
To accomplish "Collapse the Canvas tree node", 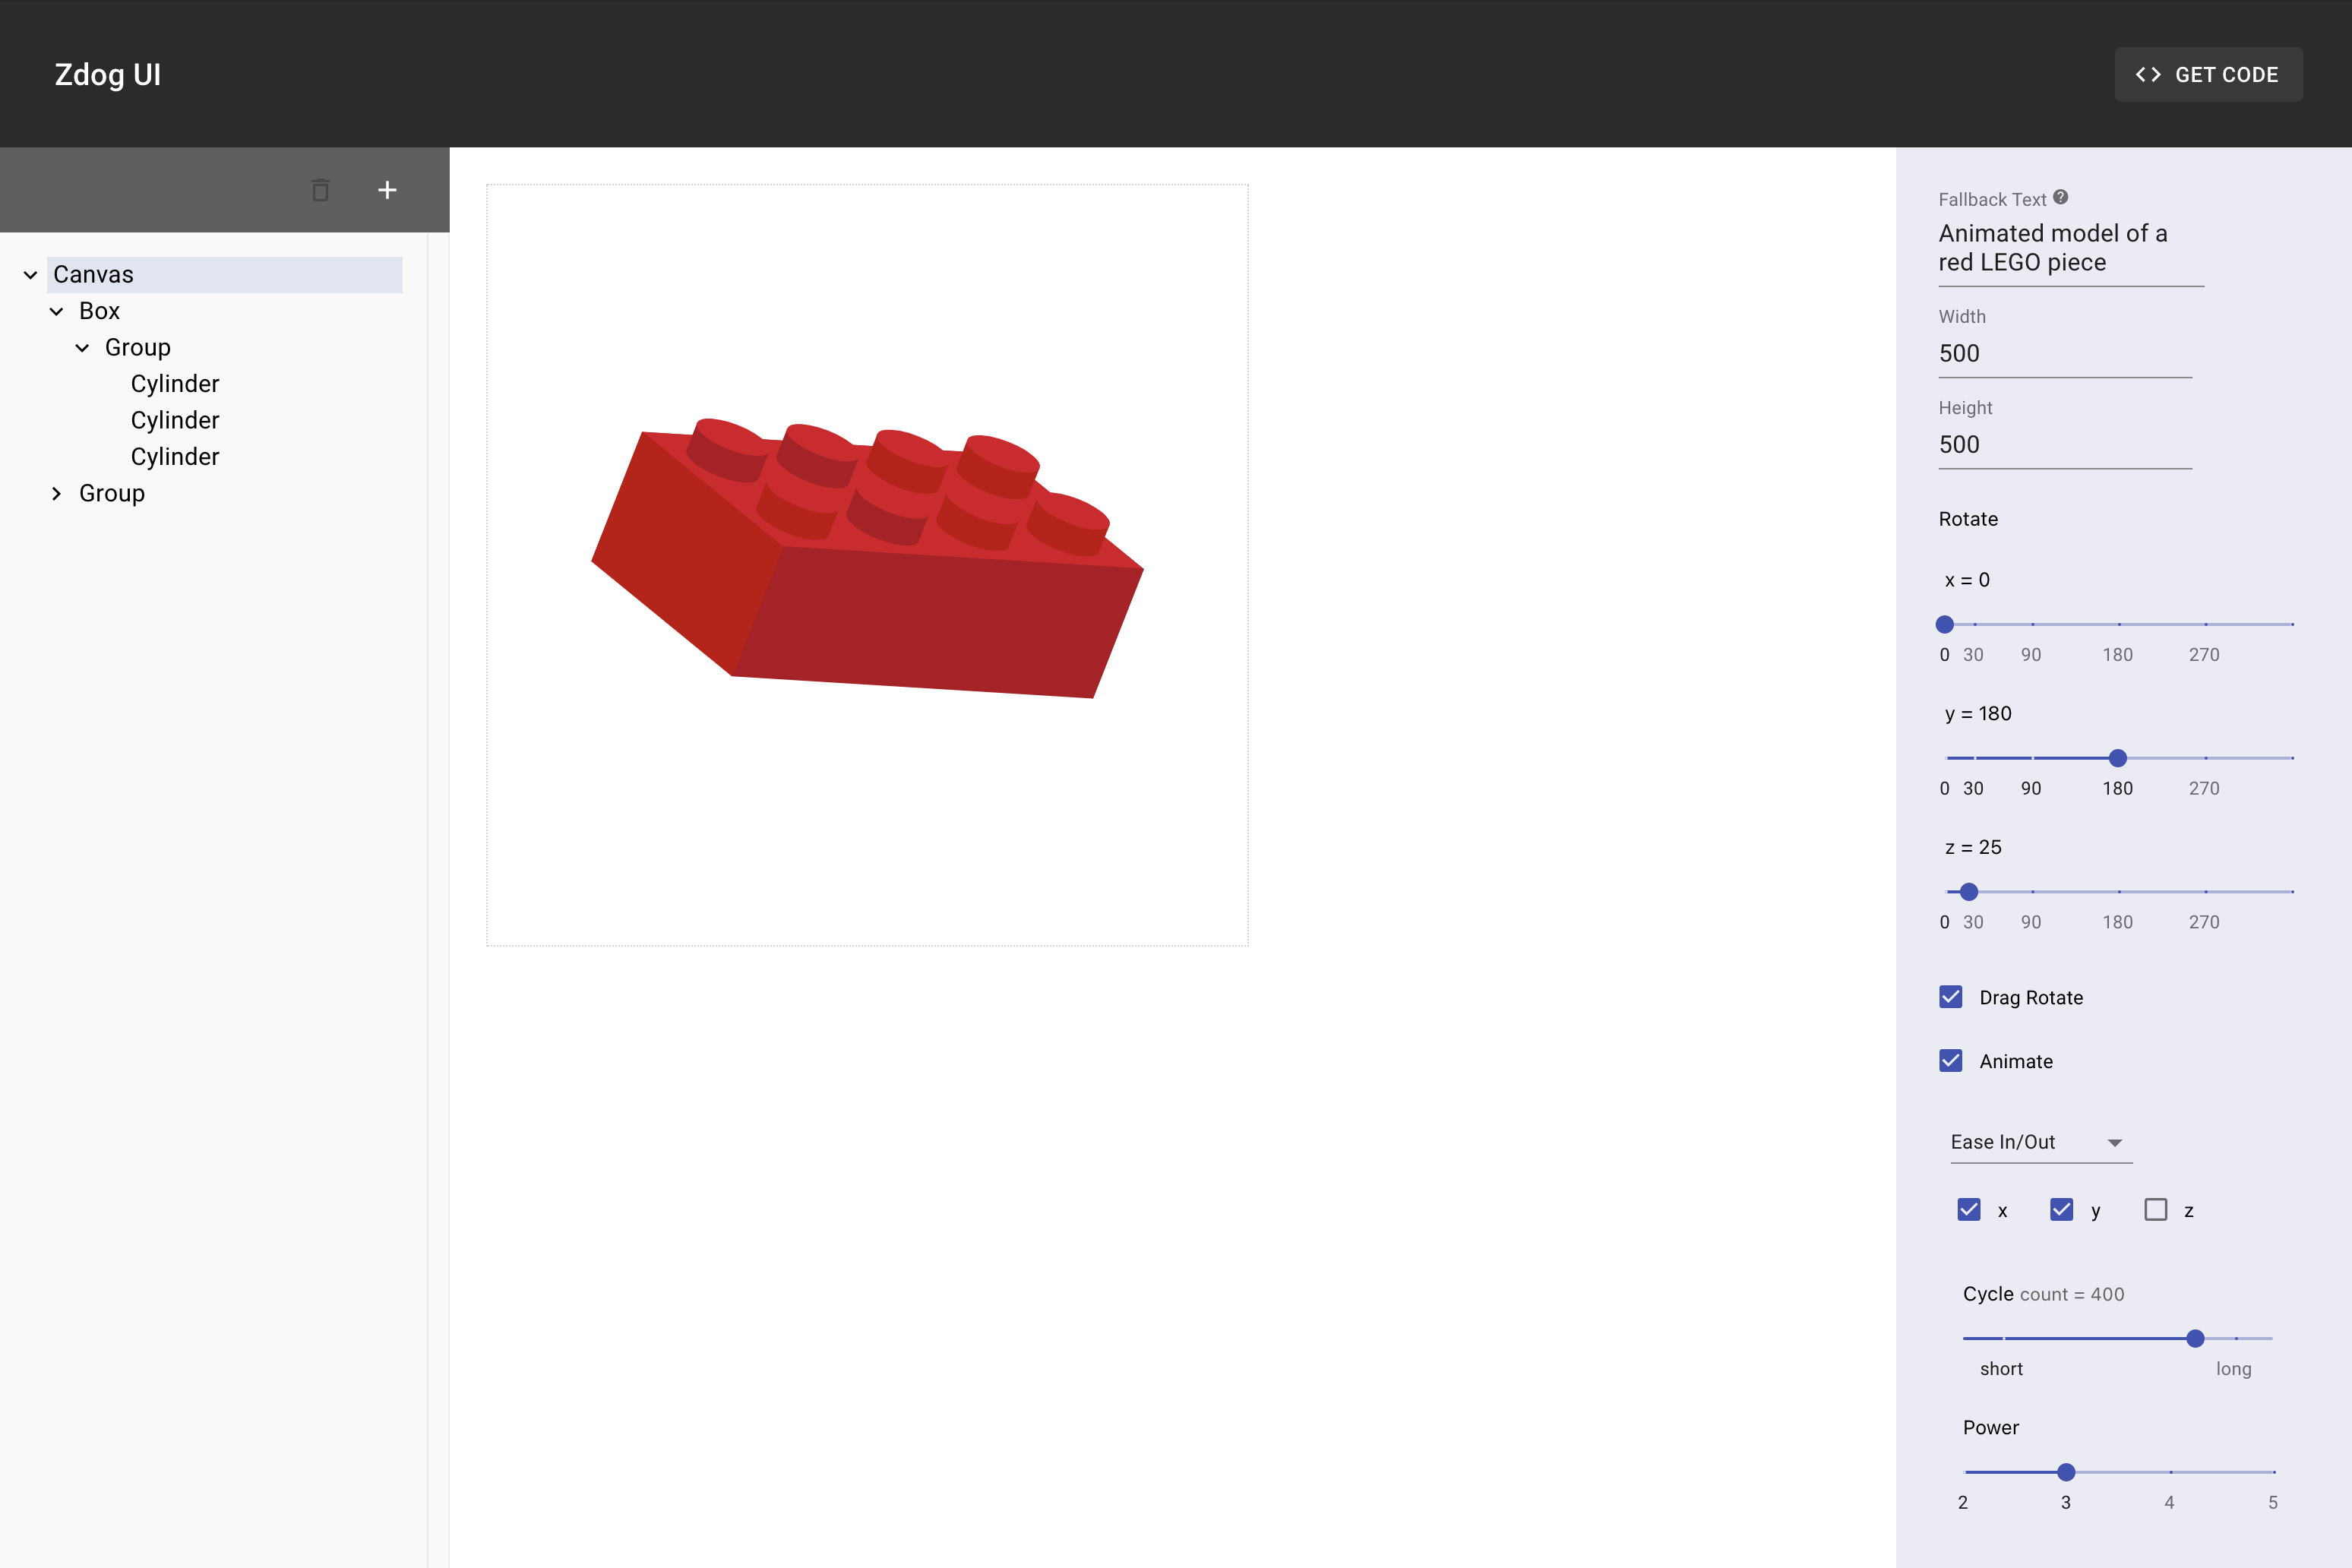I will pyautogui.click(x=30, y=275).
